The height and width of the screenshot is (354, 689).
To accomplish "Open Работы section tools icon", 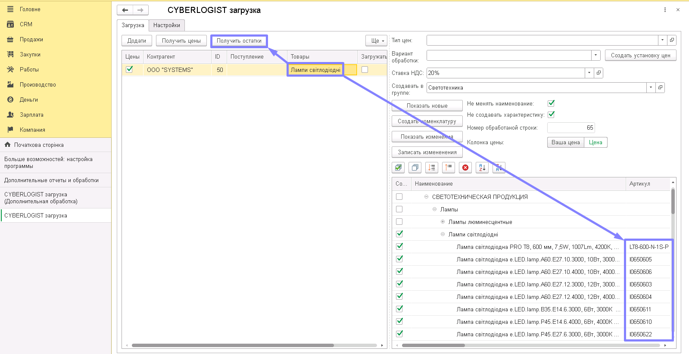I will (x=10, y=69).
